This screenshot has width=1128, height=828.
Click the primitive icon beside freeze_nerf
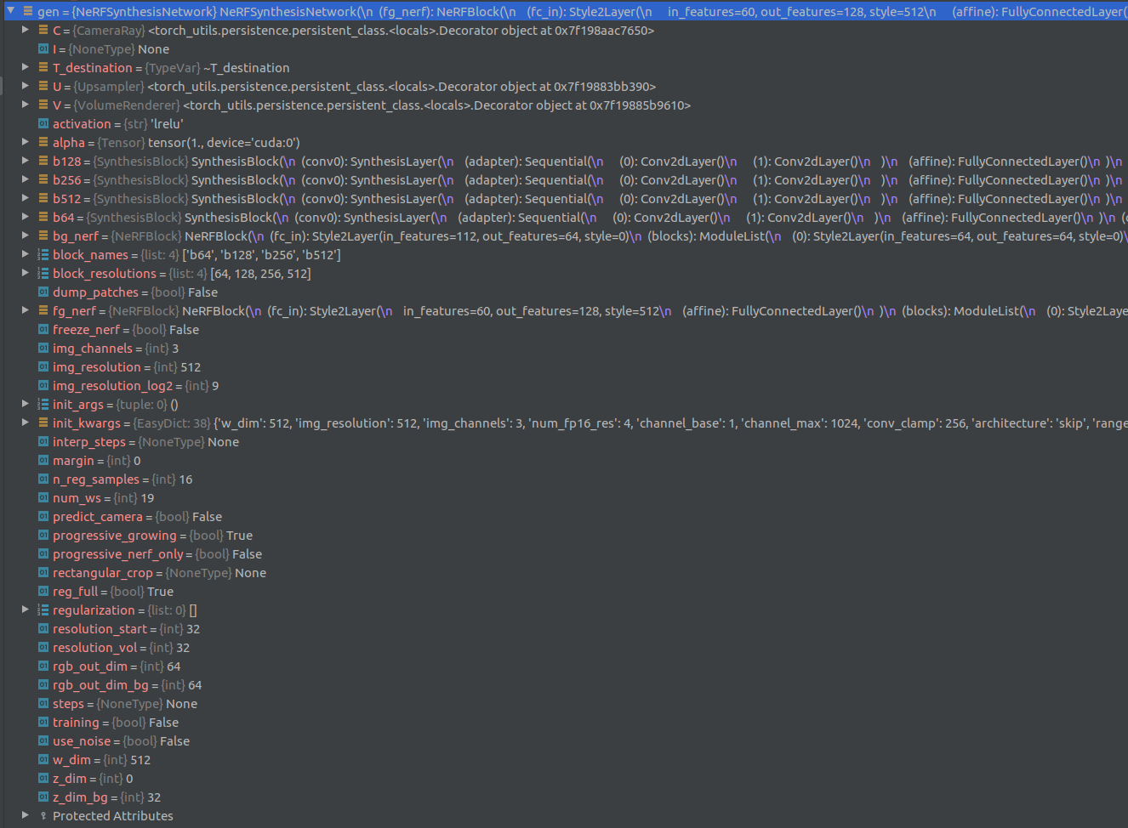pos(43,329)
